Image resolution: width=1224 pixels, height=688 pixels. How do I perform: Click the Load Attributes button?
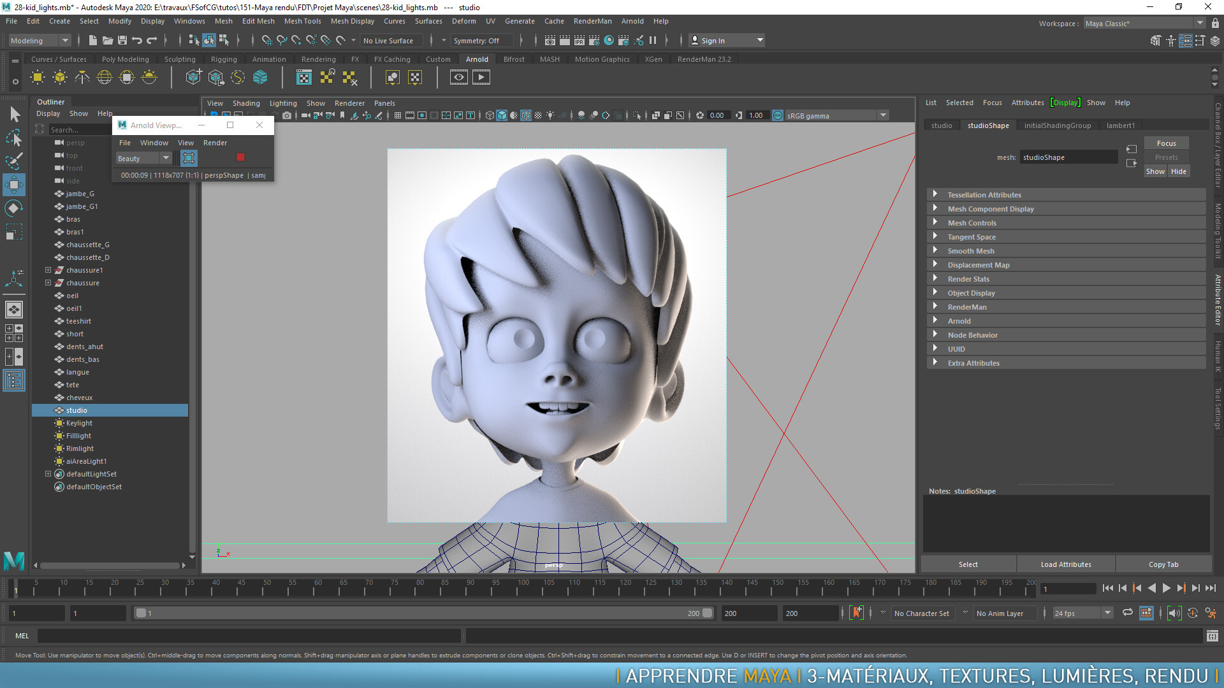(1065, 564)
